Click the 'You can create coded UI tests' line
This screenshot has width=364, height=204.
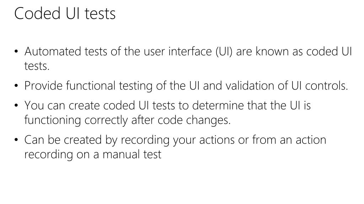tap(168, 106)
